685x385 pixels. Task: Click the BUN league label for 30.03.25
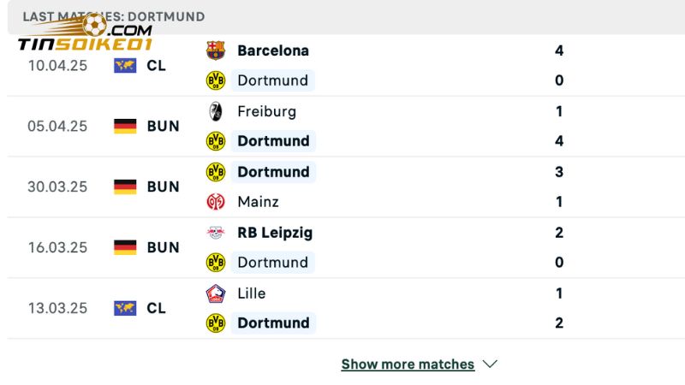163,187
